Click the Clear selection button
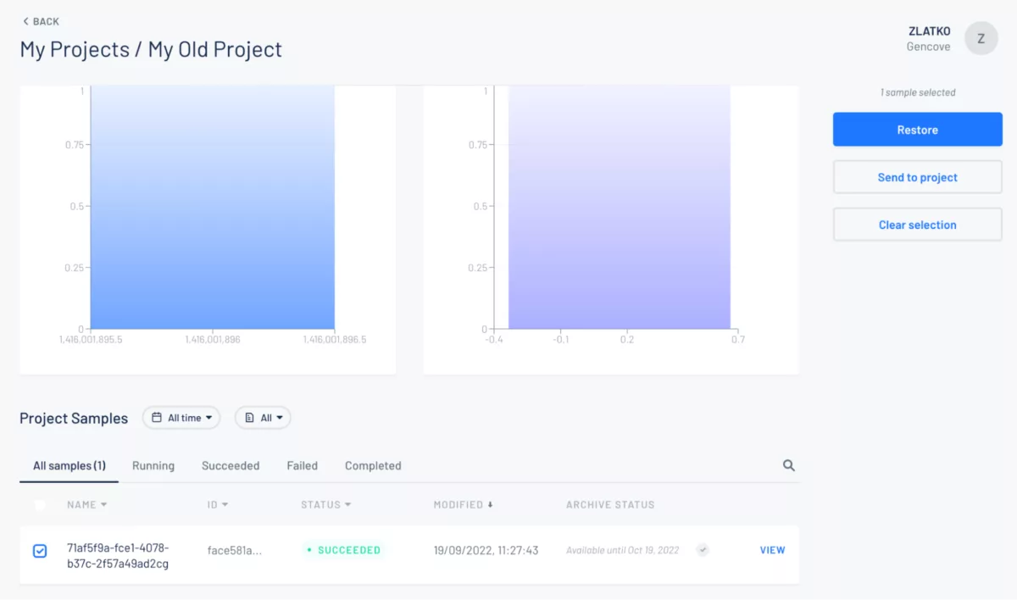1017x600 pixels. tap(917, 225)
